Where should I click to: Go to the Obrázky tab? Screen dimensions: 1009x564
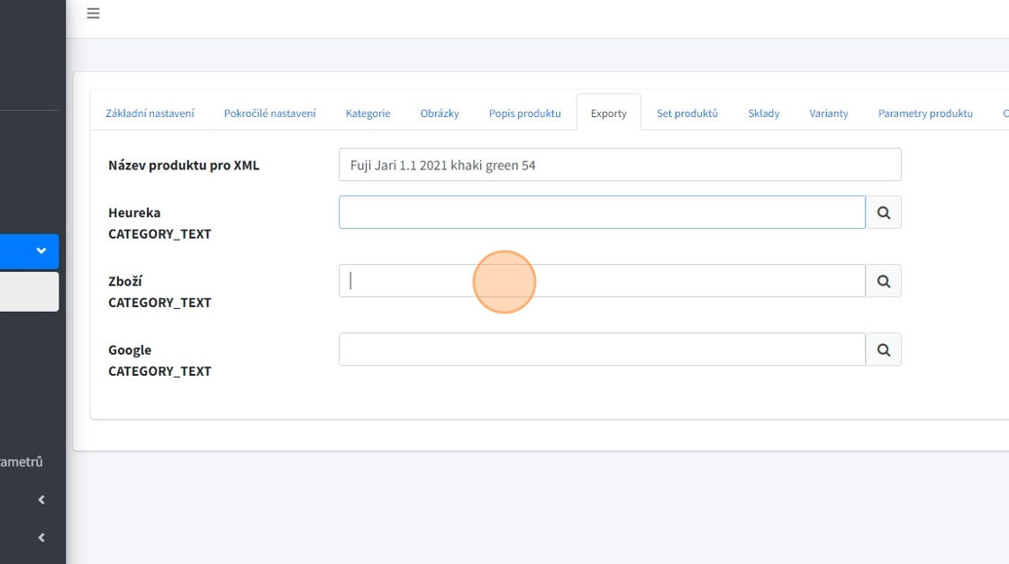[440, 114]
